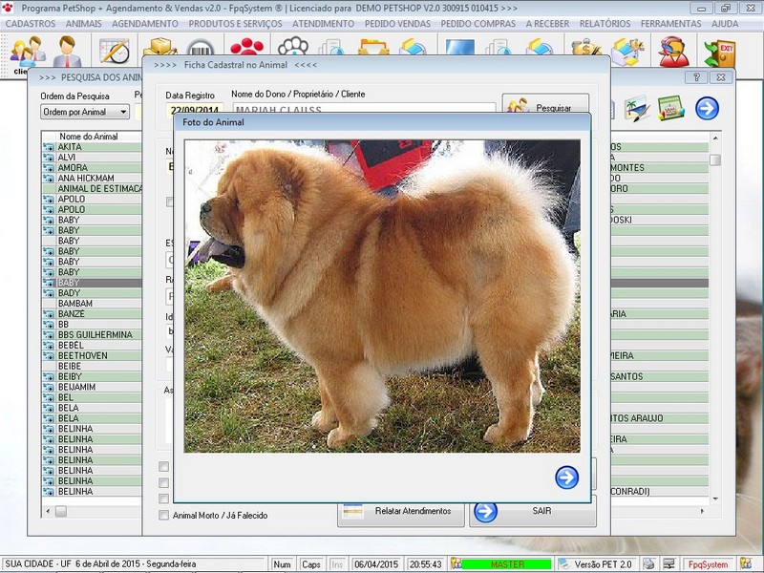Open the AGENDAMENTO menu
Screen dimensions: 764x573
pos(145,23)
